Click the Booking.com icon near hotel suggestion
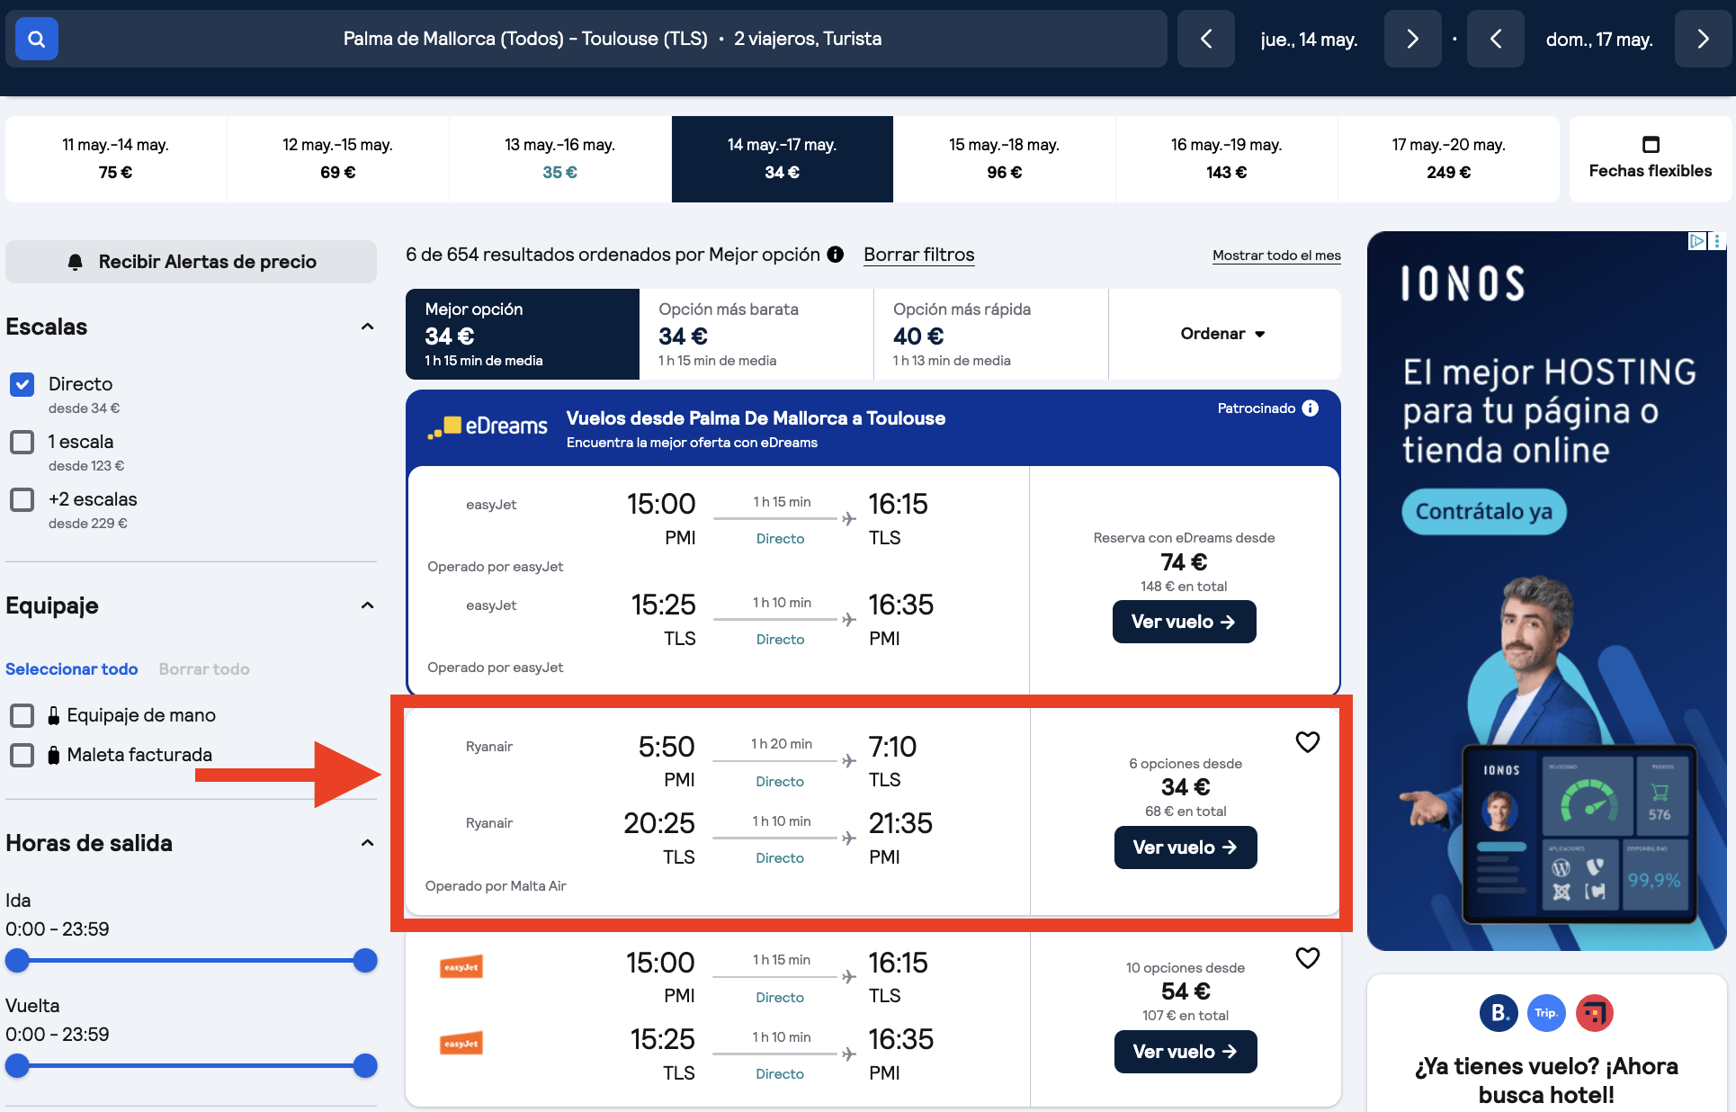 click(x=1498, y=1013)
